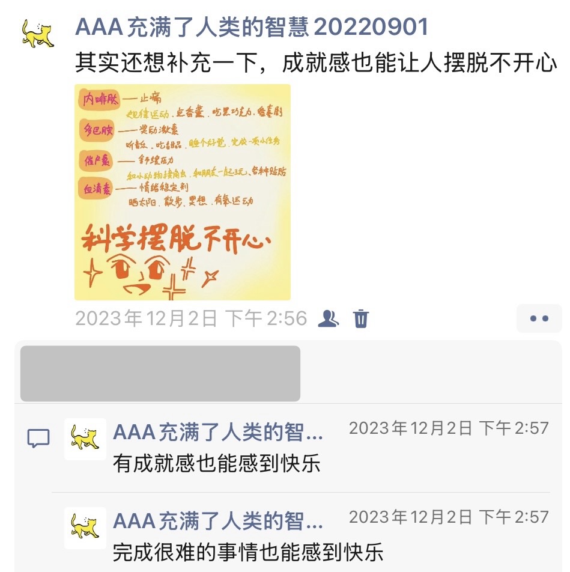The image size is (570, 572).
Task: Open the two-dot like/comment menu button
Action: click(x=539, y=318)
